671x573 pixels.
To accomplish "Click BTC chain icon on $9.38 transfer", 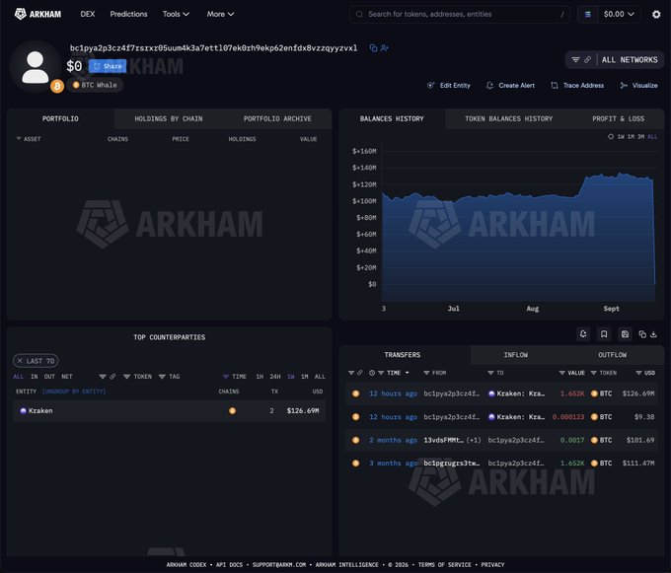I will [x=355, y=417].
